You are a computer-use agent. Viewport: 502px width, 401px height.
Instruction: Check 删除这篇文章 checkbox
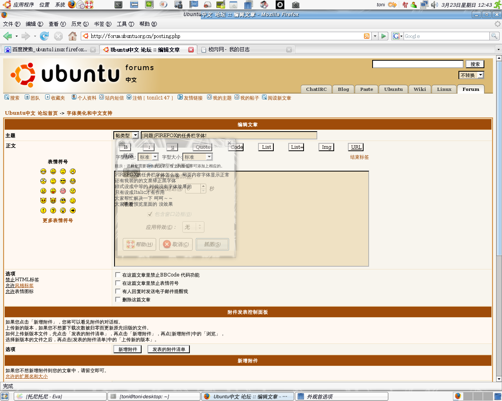click(x=118, y=300)
